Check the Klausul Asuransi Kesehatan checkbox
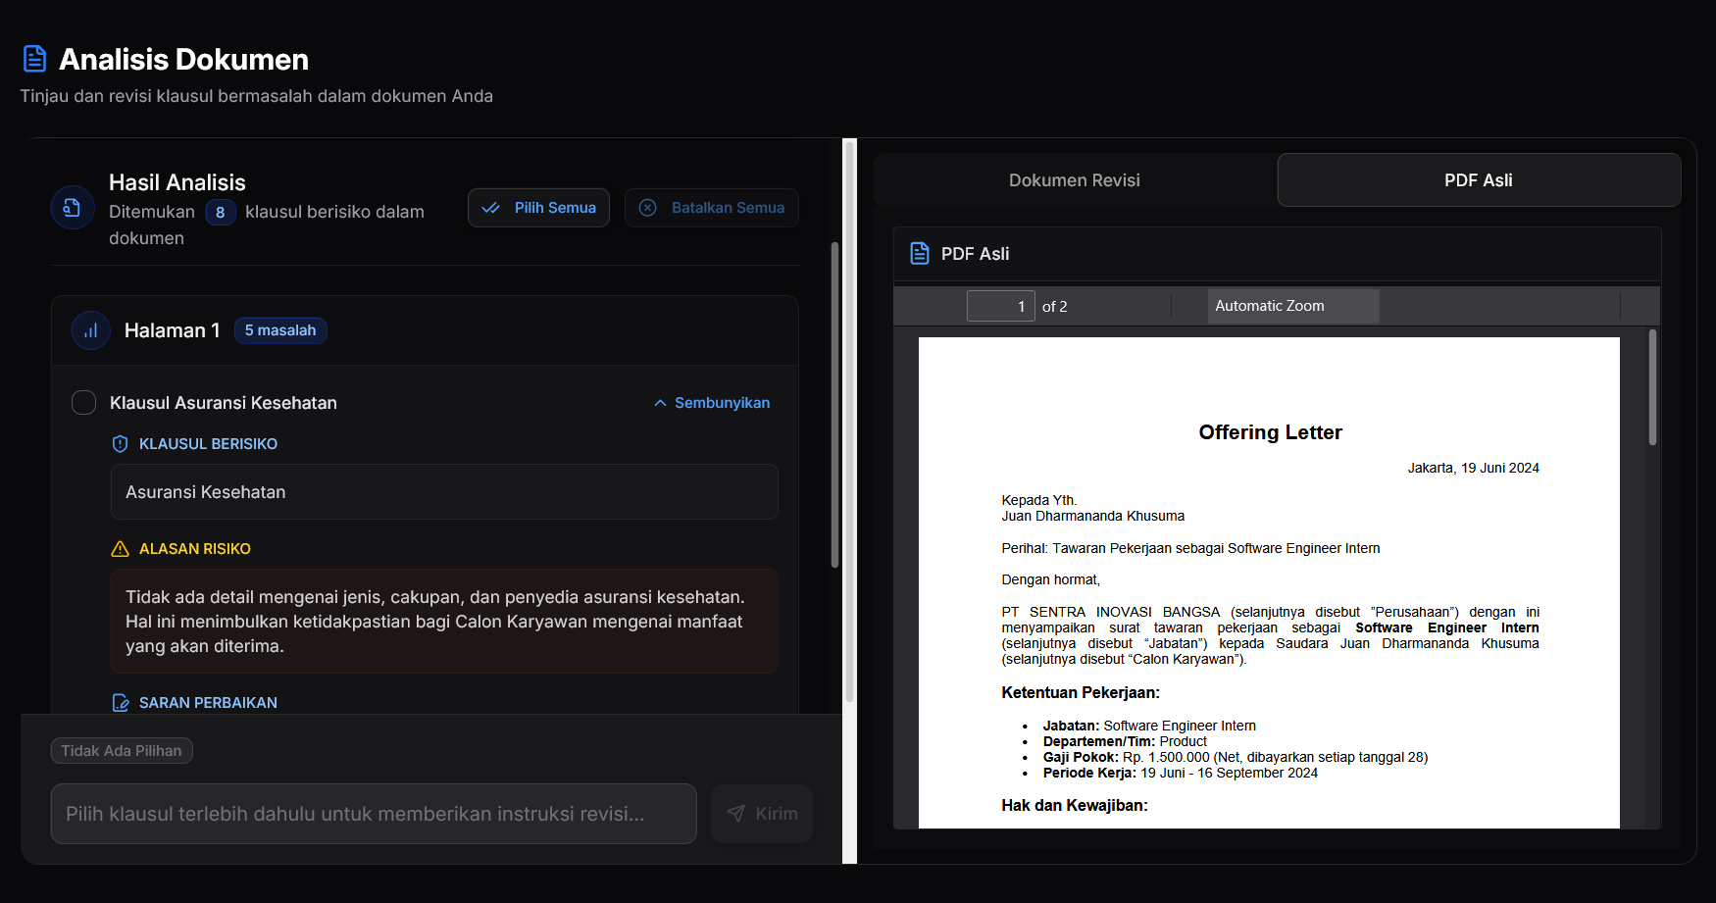The height and width of the screenshot is (903, 1716). 83,402
